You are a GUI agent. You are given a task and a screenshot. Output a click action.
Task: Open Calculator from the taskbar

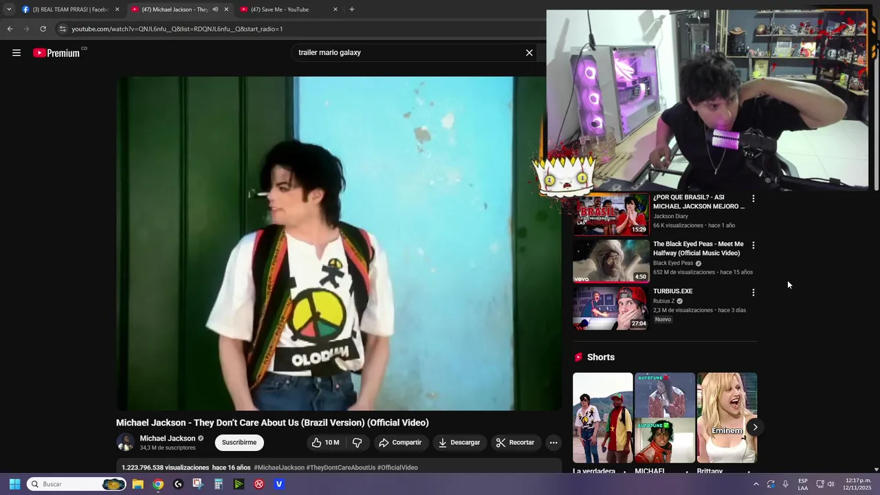pos(219,484)
